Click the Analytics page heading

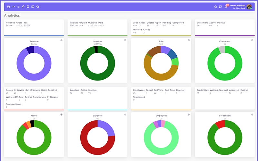click(12, 15)
